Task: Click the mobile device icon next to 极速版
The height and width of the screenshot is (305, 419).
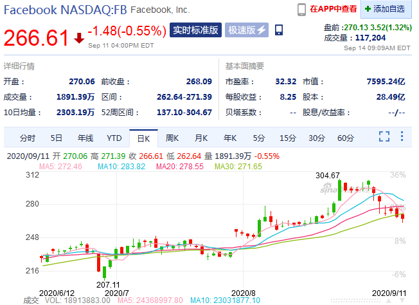Action: point(279,30)
